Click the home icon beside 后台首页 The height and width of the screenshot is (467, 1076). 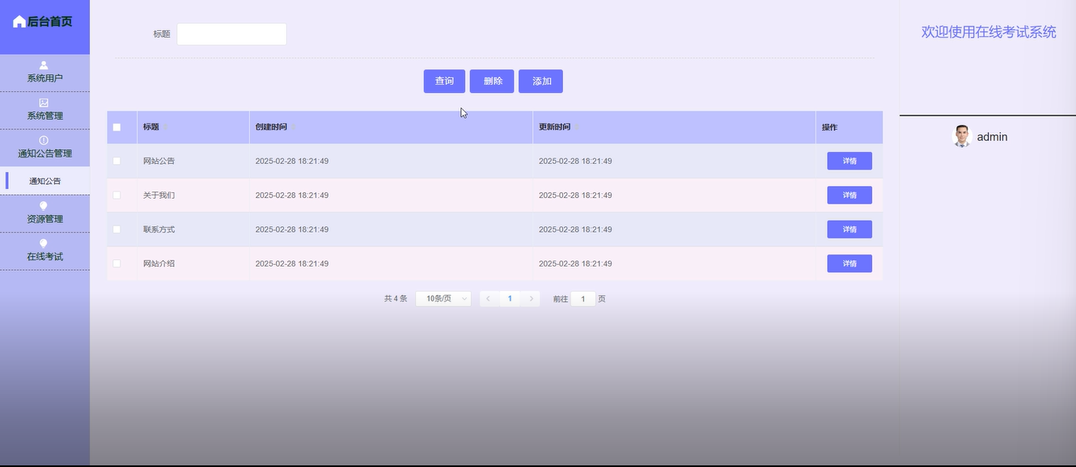pos(19,22)
